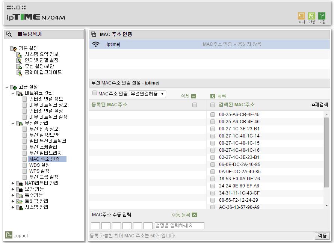Image resolution: width=334 pixels, height=243 pixels.
Task: Click the 설명을 입력하세요 description field
Action: point(179,226)
